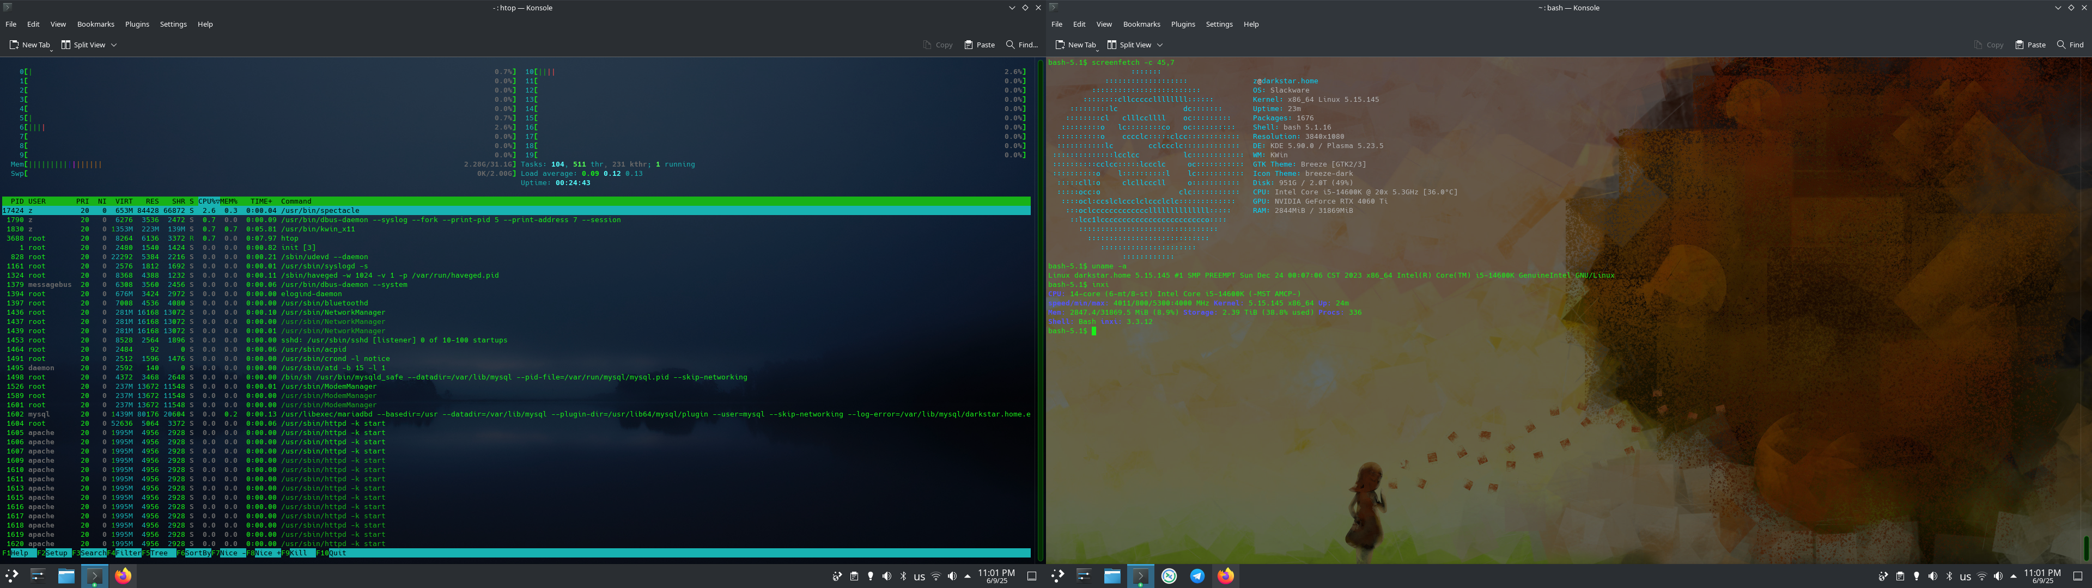The image size is (2092, 588).
Task: Click the KDE Connect taskbar icon beside Telegram
Action: click(1169, 576)
